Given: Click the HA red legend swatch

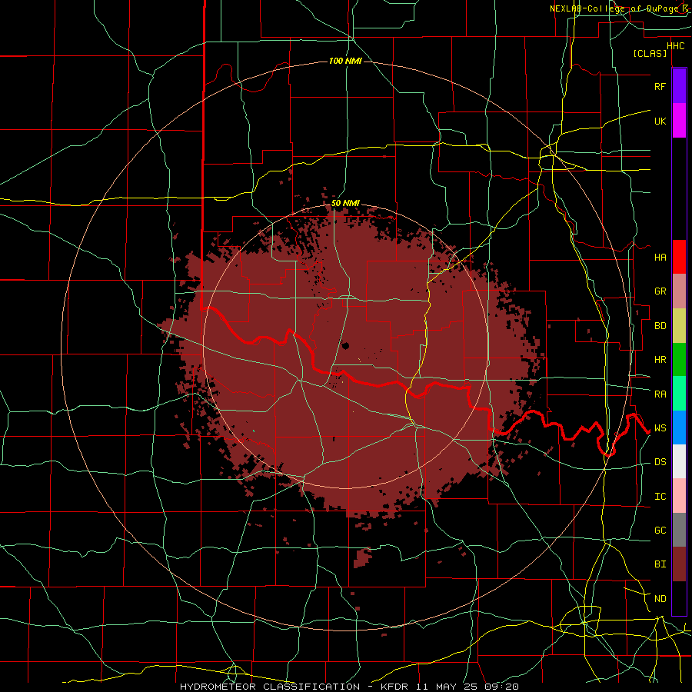Looking at the screenshot, I should pos(679,257).
